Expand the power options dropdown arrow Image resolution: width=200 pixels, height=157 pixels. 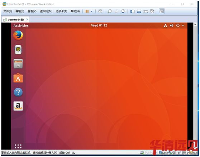click(x=92, y=11)
